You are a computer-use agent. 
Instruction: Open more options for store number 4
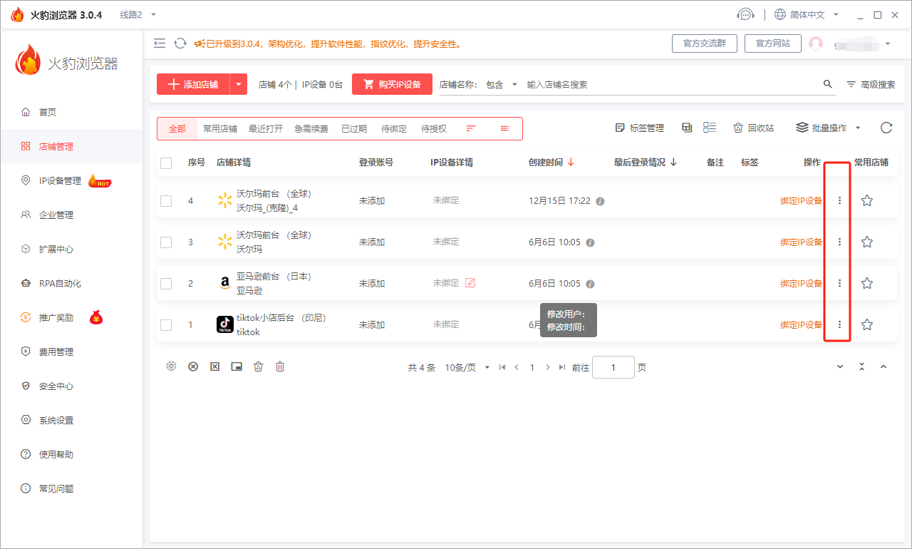pos(839,201)
